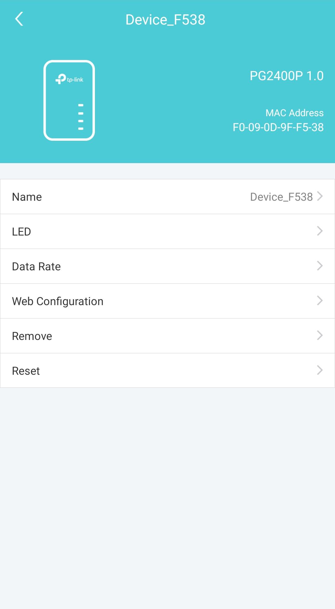Screen dimensions: 335x609
Task: Open the Name row chevron
Action: pyautogui.click(x=320, y=196)
